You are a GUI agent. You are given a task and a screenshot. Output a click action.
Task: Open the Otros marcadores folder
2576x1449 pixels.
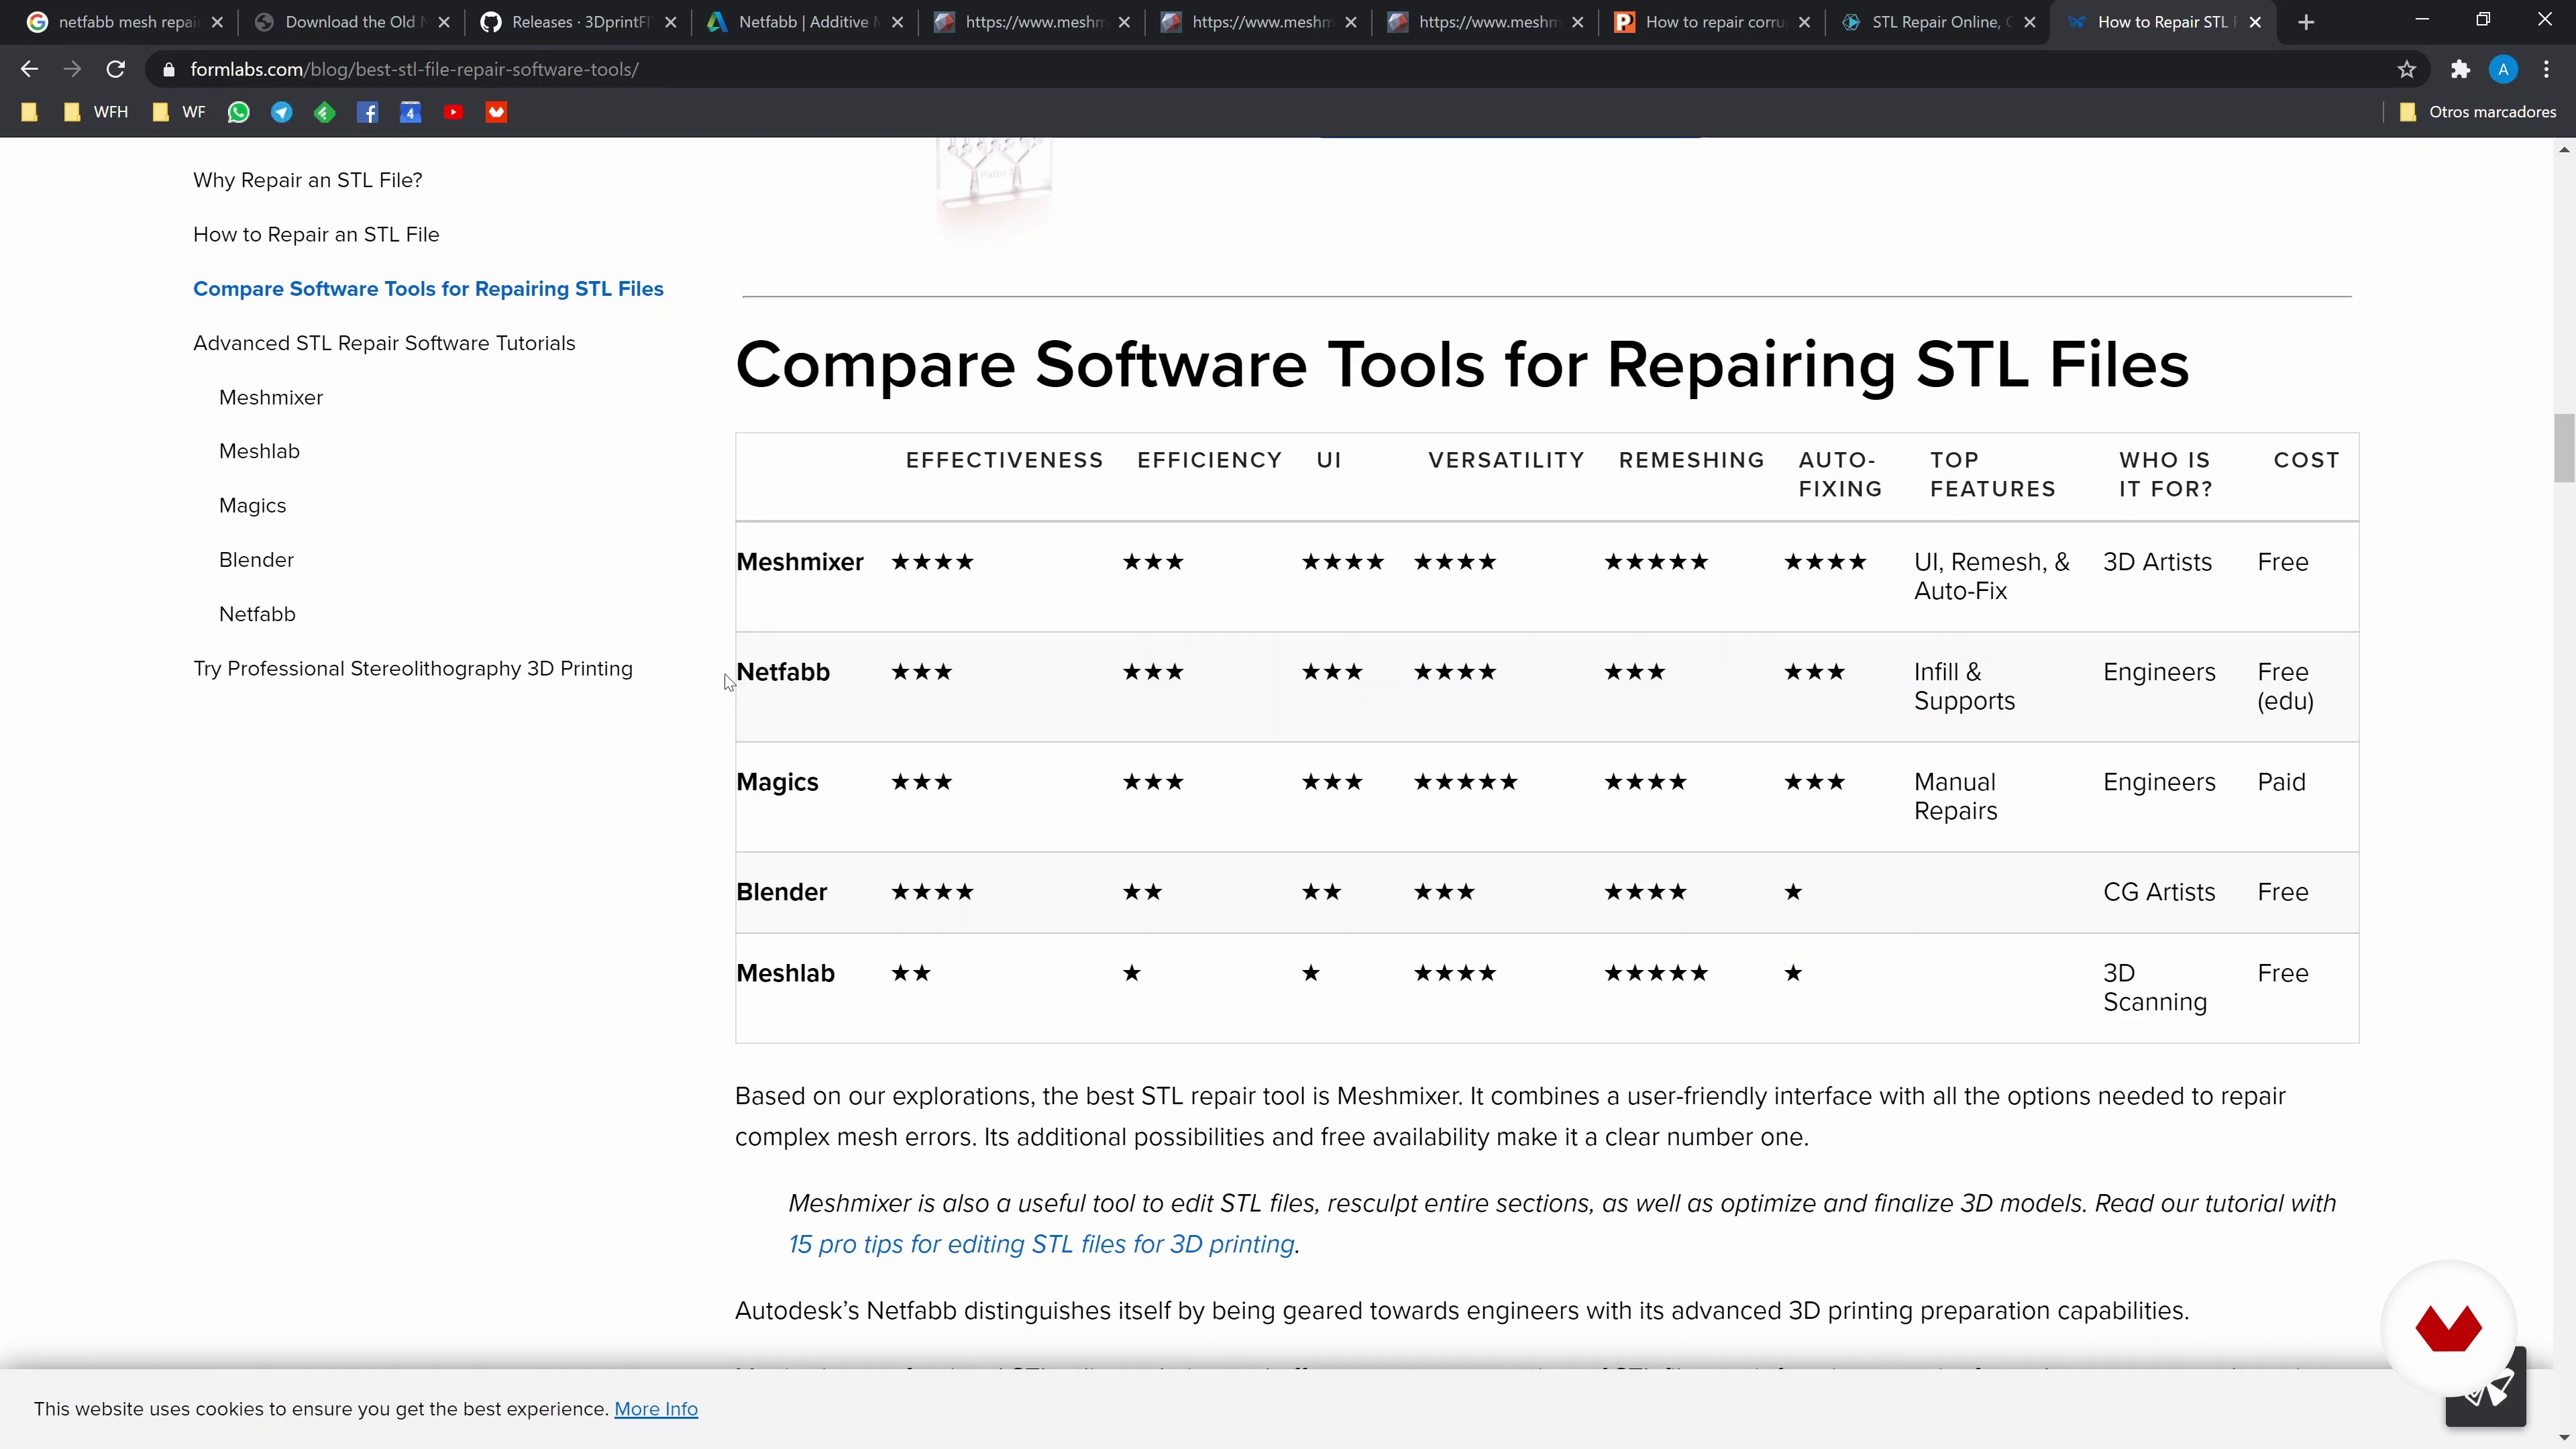(2477, 112)
